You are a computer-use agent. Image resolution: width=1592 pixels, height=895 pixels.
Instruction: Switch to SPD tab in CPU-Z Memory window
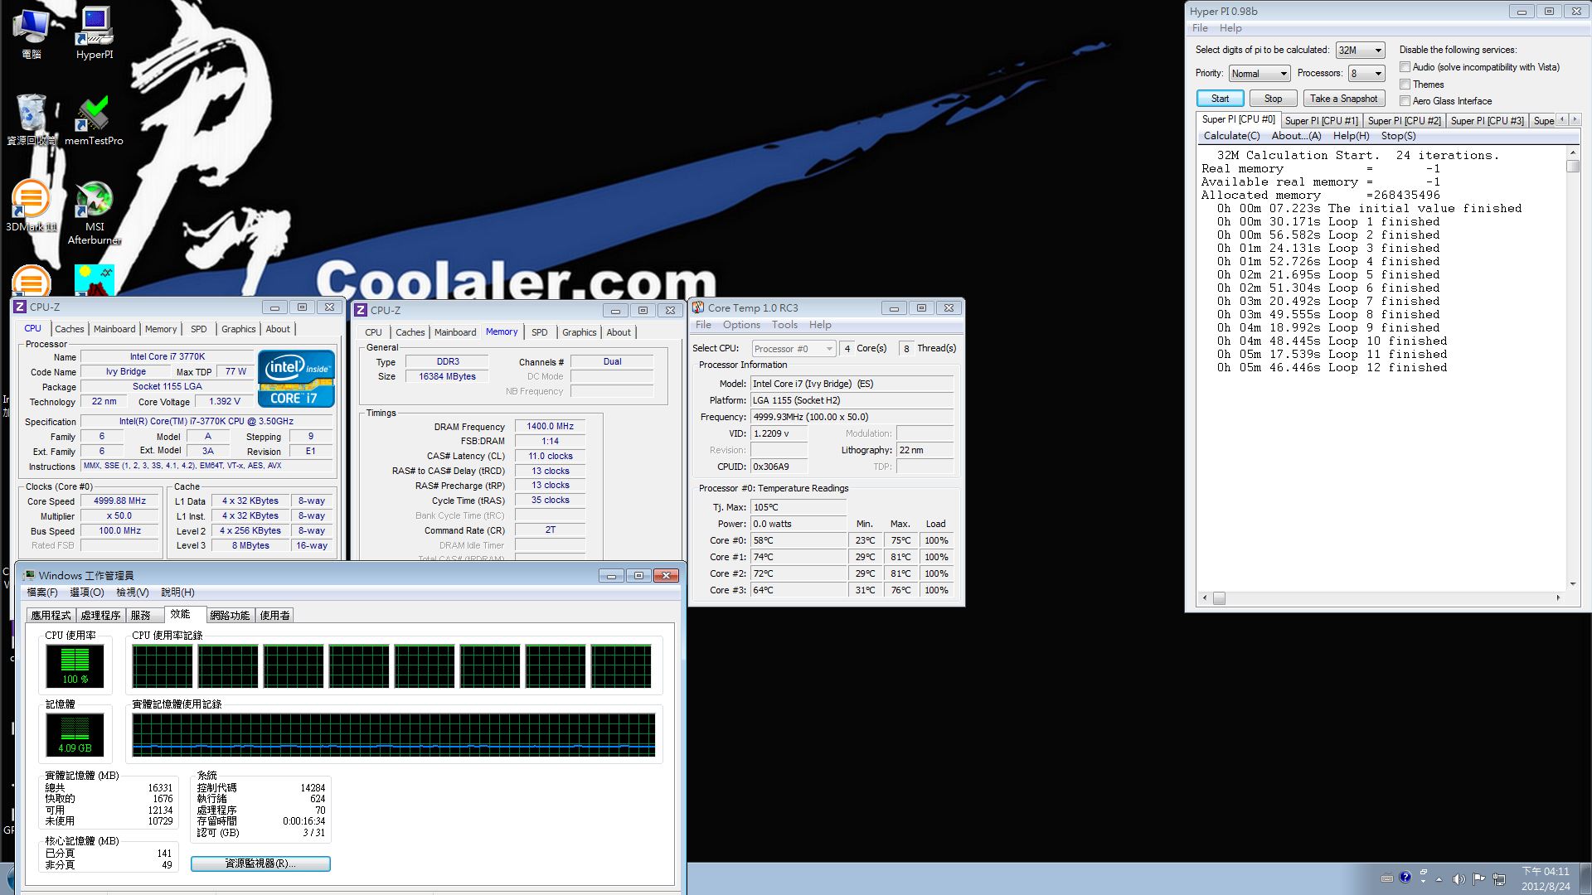pos(539,332)
